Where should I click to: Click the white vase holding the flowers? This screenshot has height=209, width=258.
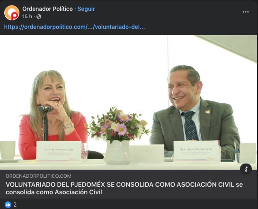(x=117, y=152)
